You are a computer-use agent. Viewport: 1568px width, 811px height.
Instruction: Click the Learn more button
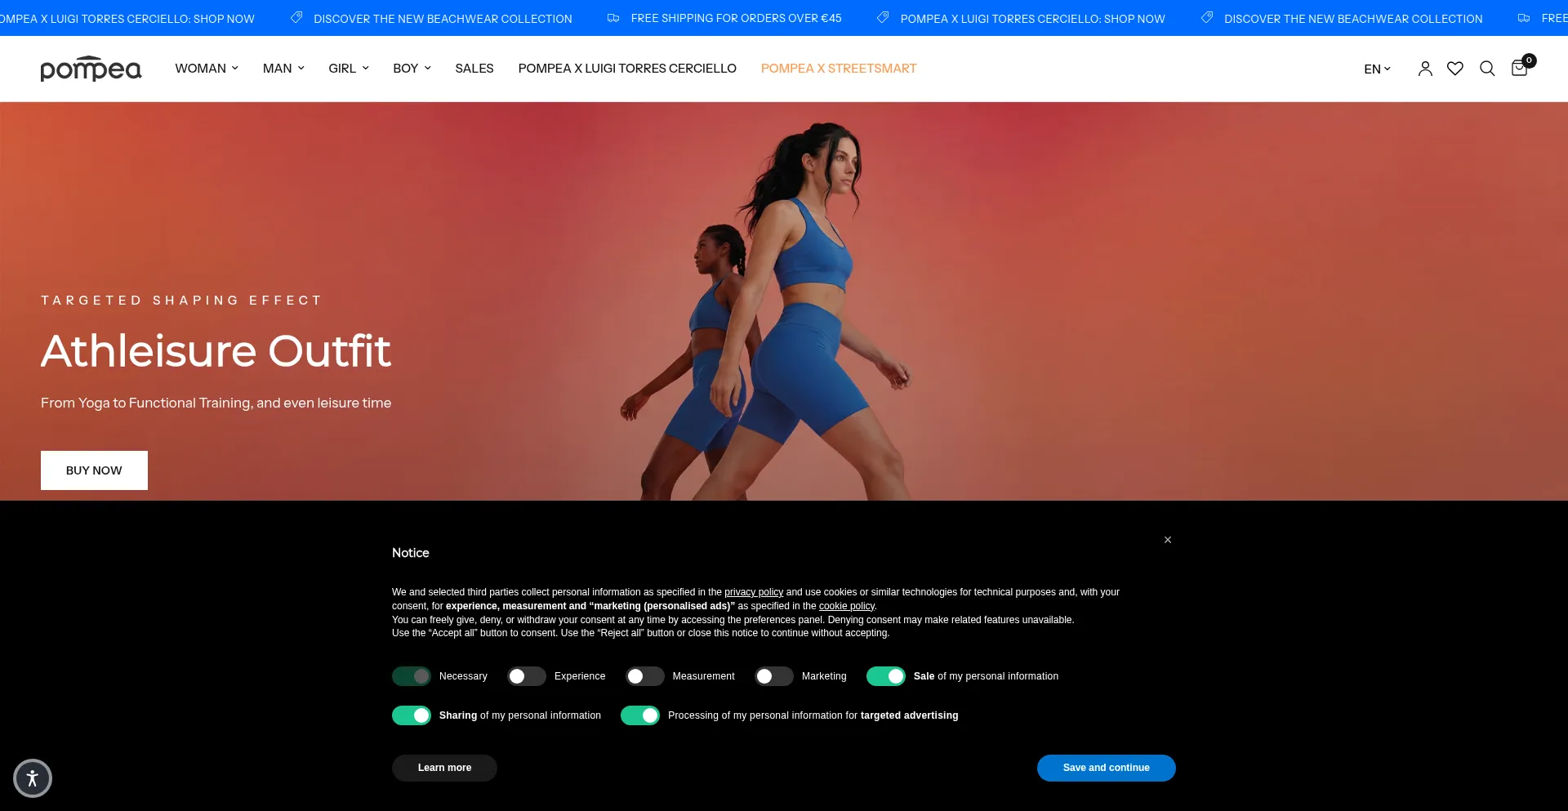[444, 768]
